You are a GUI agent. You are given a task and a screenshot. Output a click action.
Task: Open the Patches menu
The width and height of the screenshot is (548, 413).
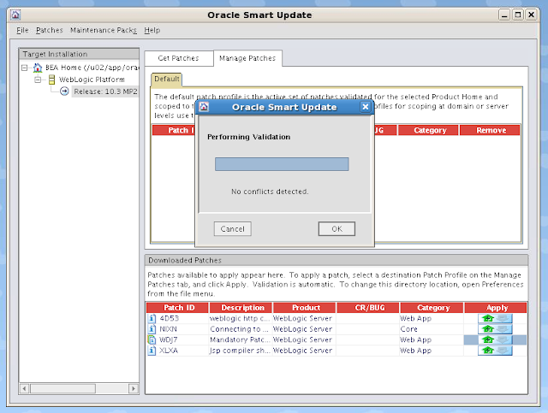click(x=50, y=31)
